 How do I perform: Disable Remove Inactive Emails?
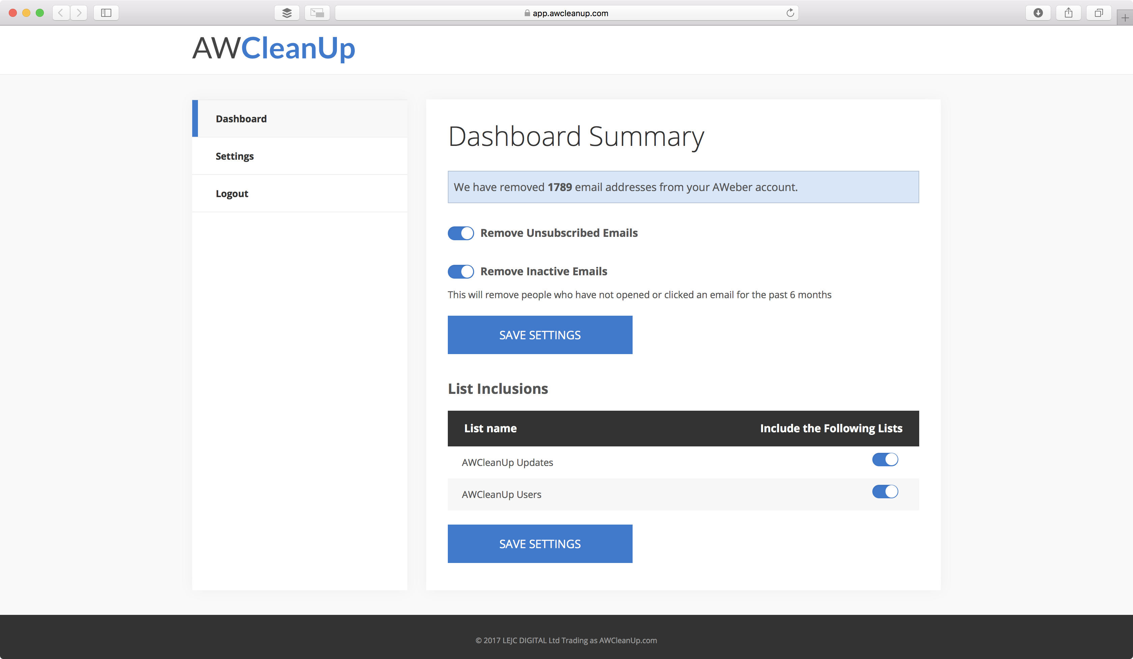460,271
